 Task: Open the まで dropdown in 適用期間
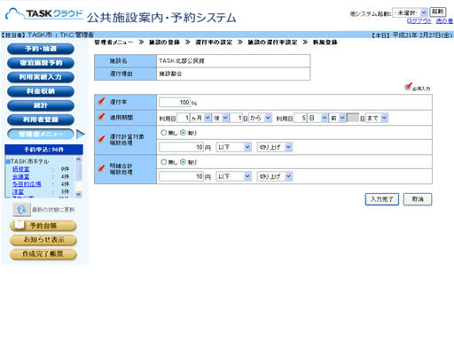coord(377,118)
